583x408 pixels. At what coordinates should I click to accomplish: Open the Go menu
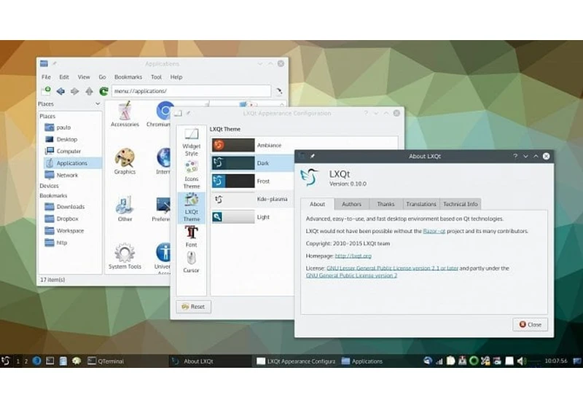pos(102,77)
